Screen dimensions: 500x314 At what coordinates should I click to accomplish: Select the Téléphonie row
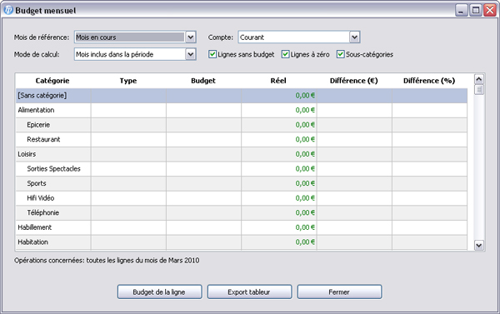click(242, 213)
